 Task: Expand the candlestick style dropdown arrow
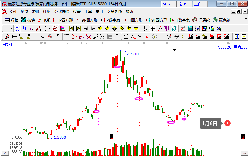click(x=50, y=29)
